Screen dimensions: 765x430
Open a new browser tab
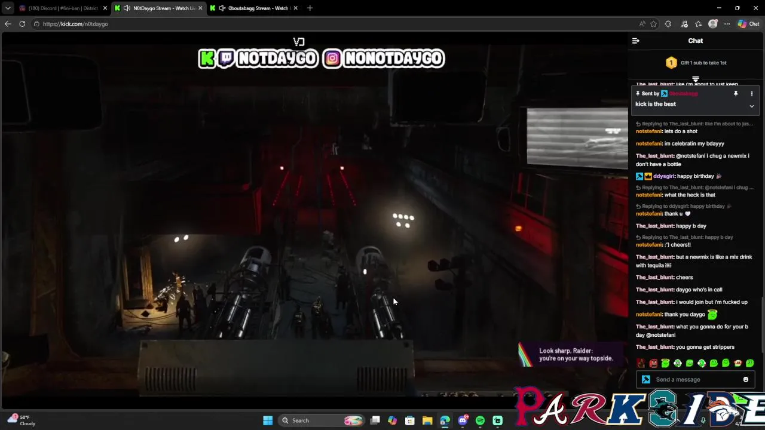(310, 8)
